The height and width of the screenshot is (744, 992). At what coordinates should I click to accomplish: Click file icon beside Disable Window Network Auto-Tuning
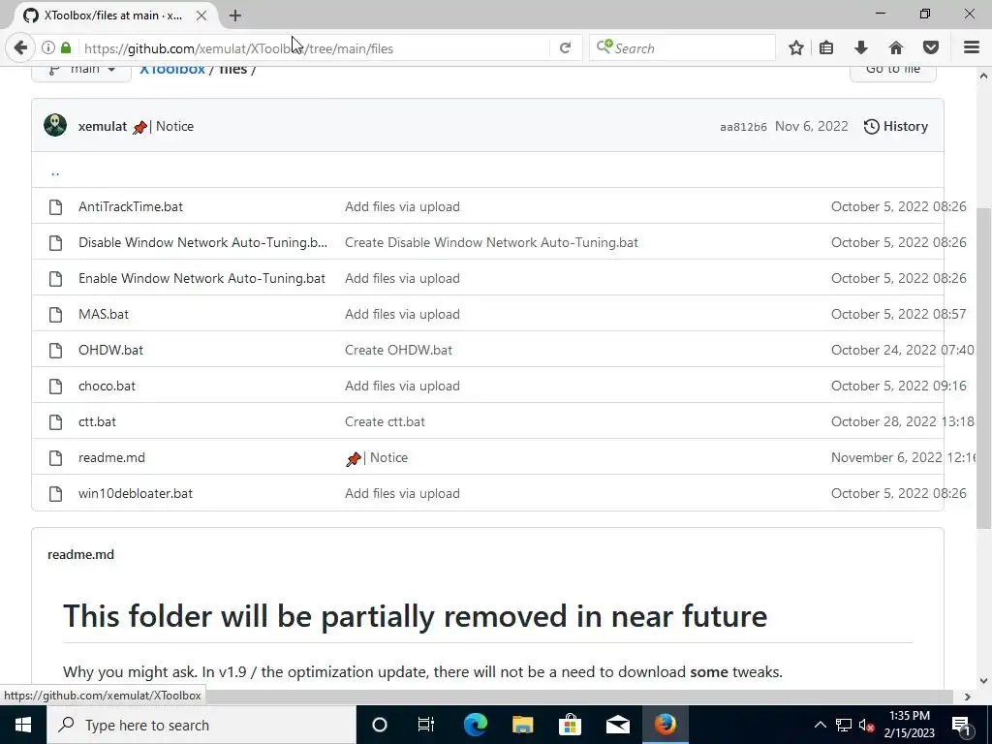55,243
